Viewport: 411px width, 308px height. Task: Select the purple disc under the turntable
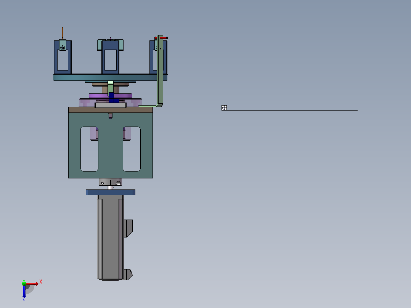110,96
